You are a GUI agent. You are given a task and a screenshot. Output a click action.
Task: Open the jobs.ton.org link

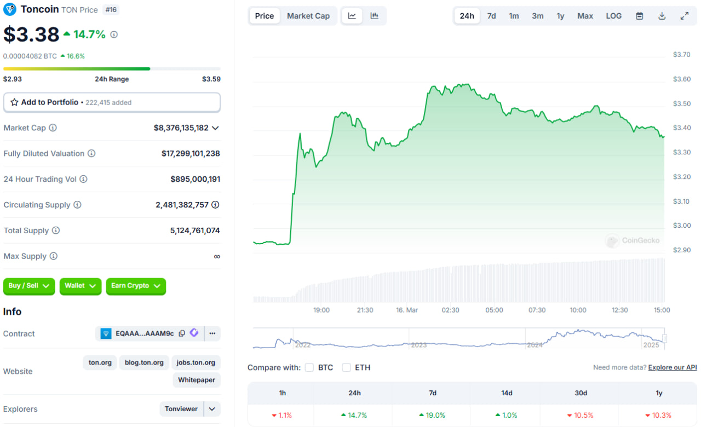coord(196,362)
